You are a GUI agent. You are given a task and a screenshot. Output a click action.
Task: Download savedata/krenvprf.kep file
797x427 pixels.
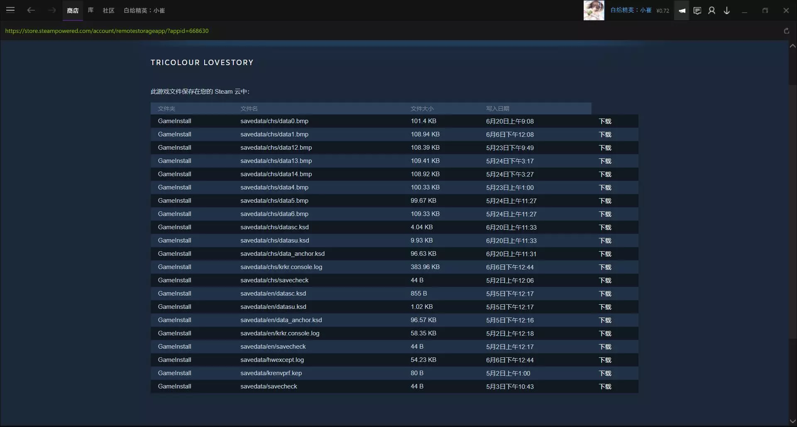point(605,373)
